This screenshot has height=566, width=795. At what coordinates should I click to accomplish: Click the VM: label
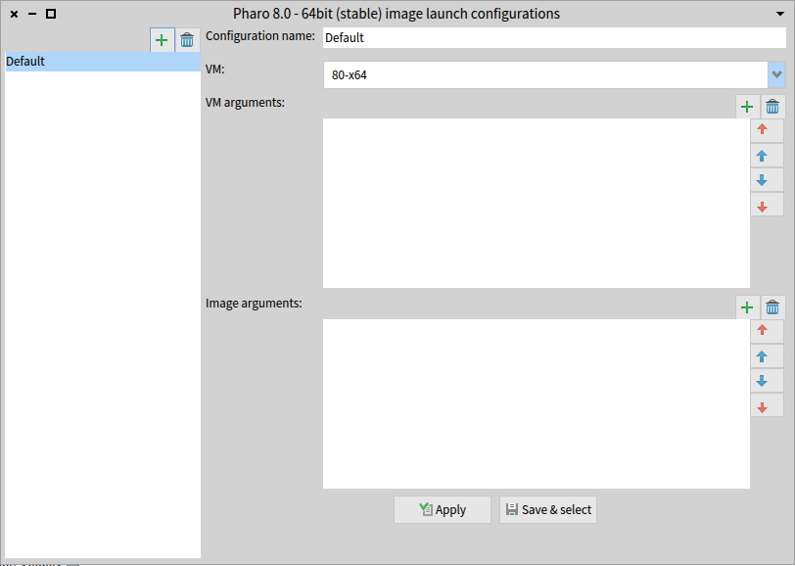[x=215, y=70]
